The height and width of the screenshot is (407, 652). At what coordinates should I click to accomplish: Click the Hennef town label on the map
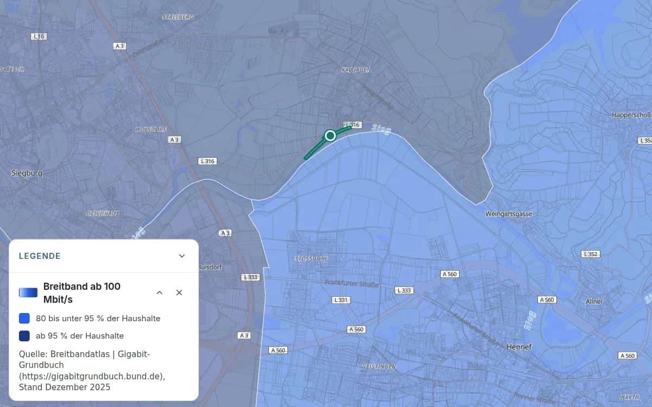pos(519,347)
